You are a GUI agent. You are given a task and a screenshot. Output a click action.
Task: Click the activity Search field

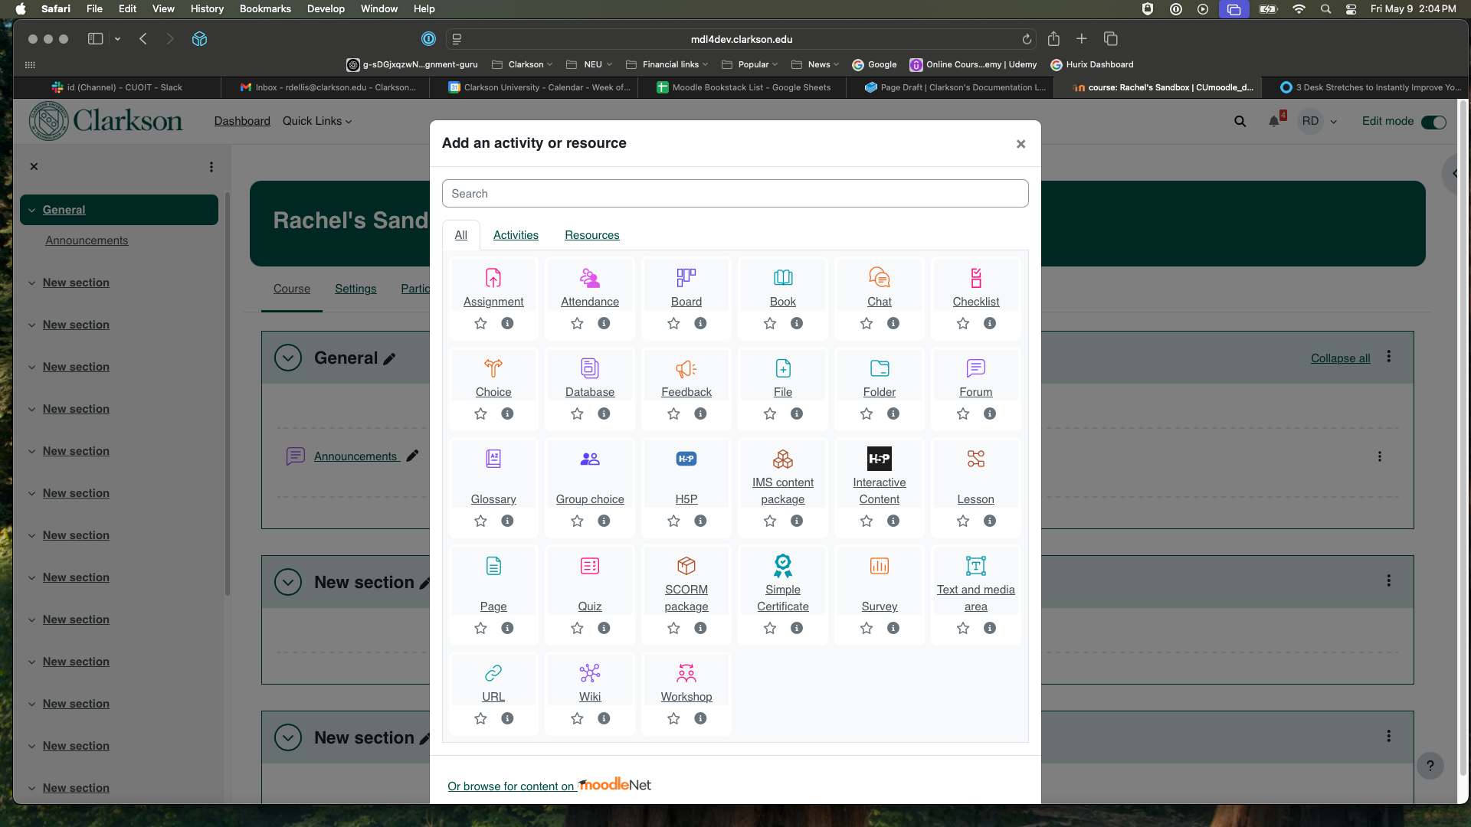coord(735,194)
